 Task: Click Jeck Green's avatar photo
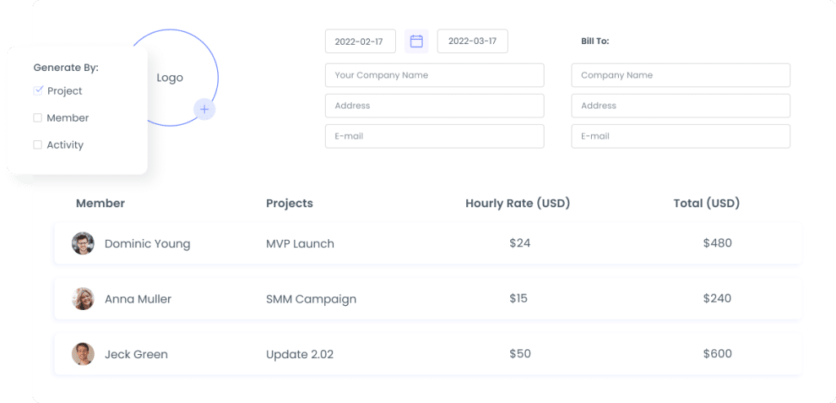coord(82,354)
